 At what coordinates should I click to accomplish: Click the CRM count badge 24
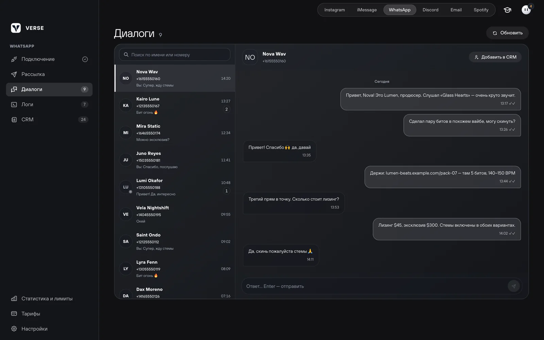pyautogui.click(x=83, y=119)
